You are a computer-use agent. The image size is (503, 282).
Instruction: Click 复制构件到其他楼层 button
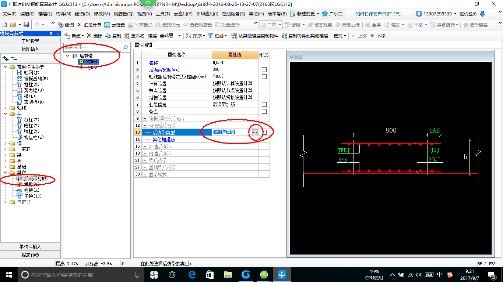tap(305, 36)
